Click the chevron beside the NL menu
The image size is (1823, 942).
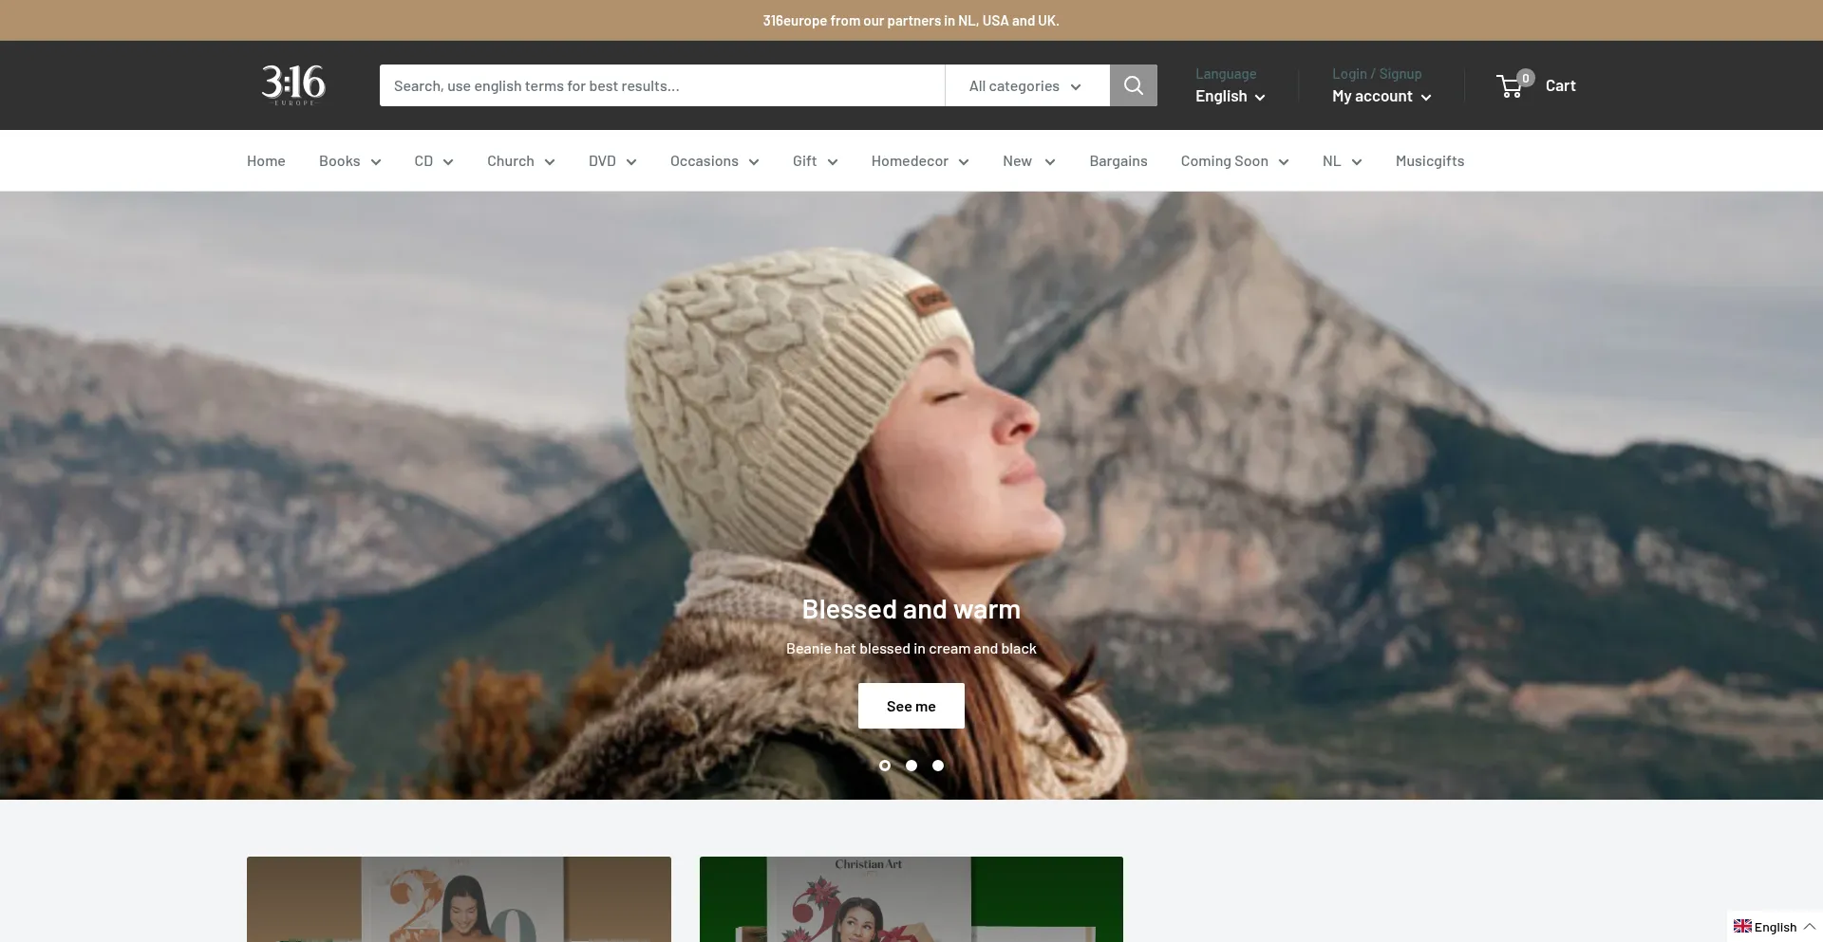(1357, 162)
